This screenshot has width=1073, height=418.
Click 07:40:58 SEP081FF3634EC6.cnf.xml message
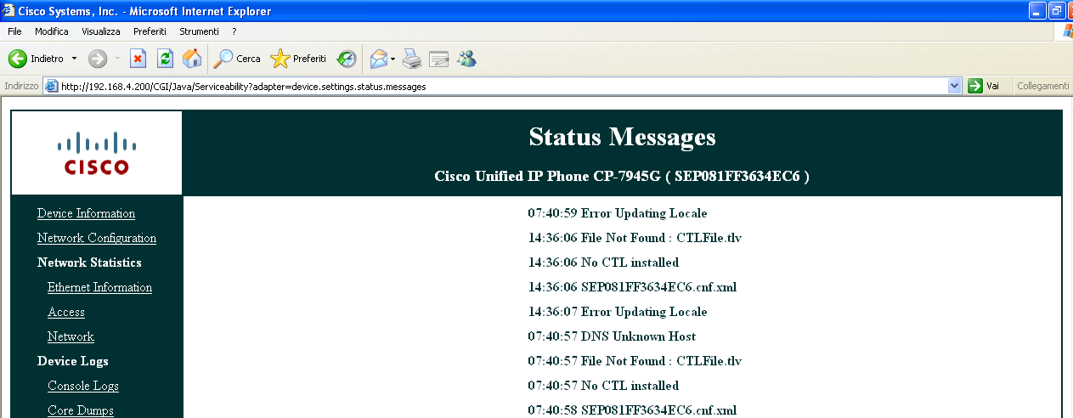[x=632, y=410]
